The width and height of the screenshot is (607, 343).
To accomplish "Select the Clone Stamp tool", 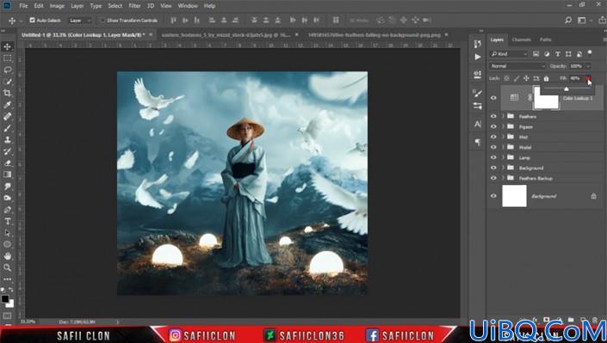I will click(x=8, y=139).
